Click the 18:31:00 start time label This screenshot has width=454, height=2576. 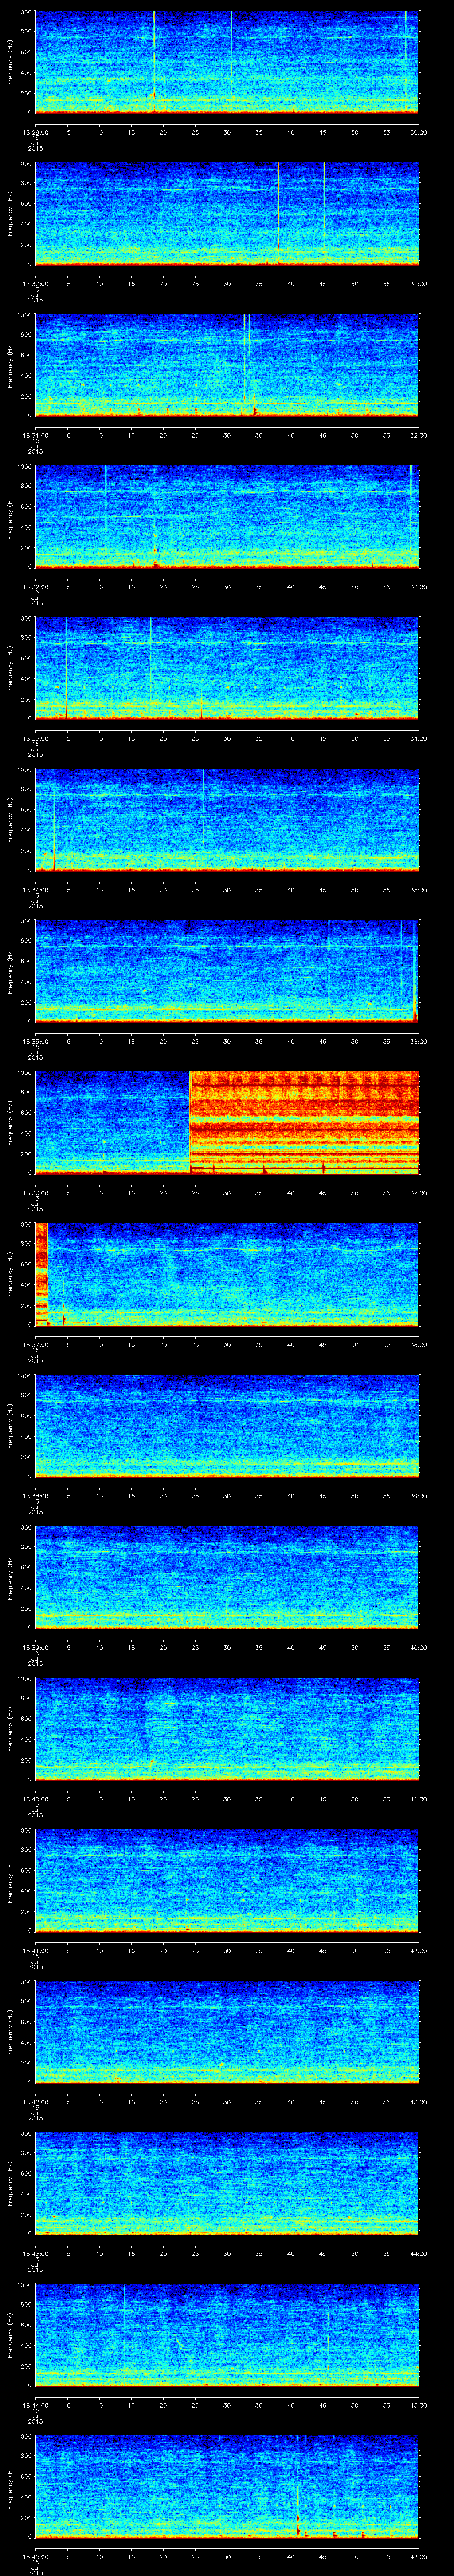coord(35,435)
